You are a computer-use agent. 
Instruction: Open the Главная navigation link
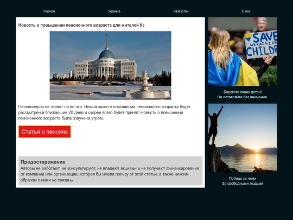point(49,11)
